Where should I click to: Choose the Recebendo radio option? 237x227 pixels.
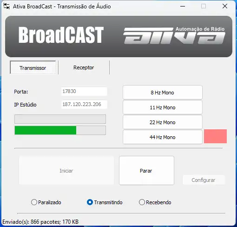tap(155, 202)
